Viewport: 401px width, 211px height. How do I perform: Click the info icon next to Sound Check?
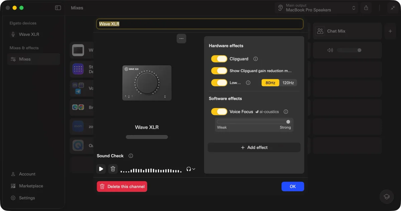click(131, 156)
